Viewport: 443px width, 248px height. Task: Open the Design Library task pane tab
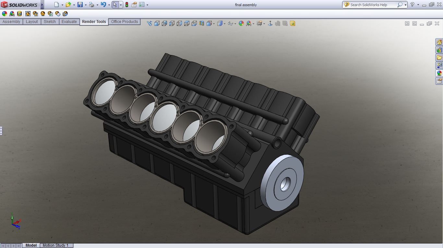click(x=439, y=50)
